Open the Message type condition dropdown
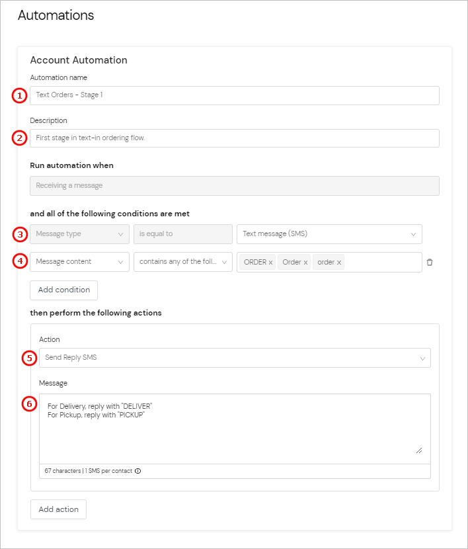Viewport: 468px width, 549px height. (x=79, y=234)
